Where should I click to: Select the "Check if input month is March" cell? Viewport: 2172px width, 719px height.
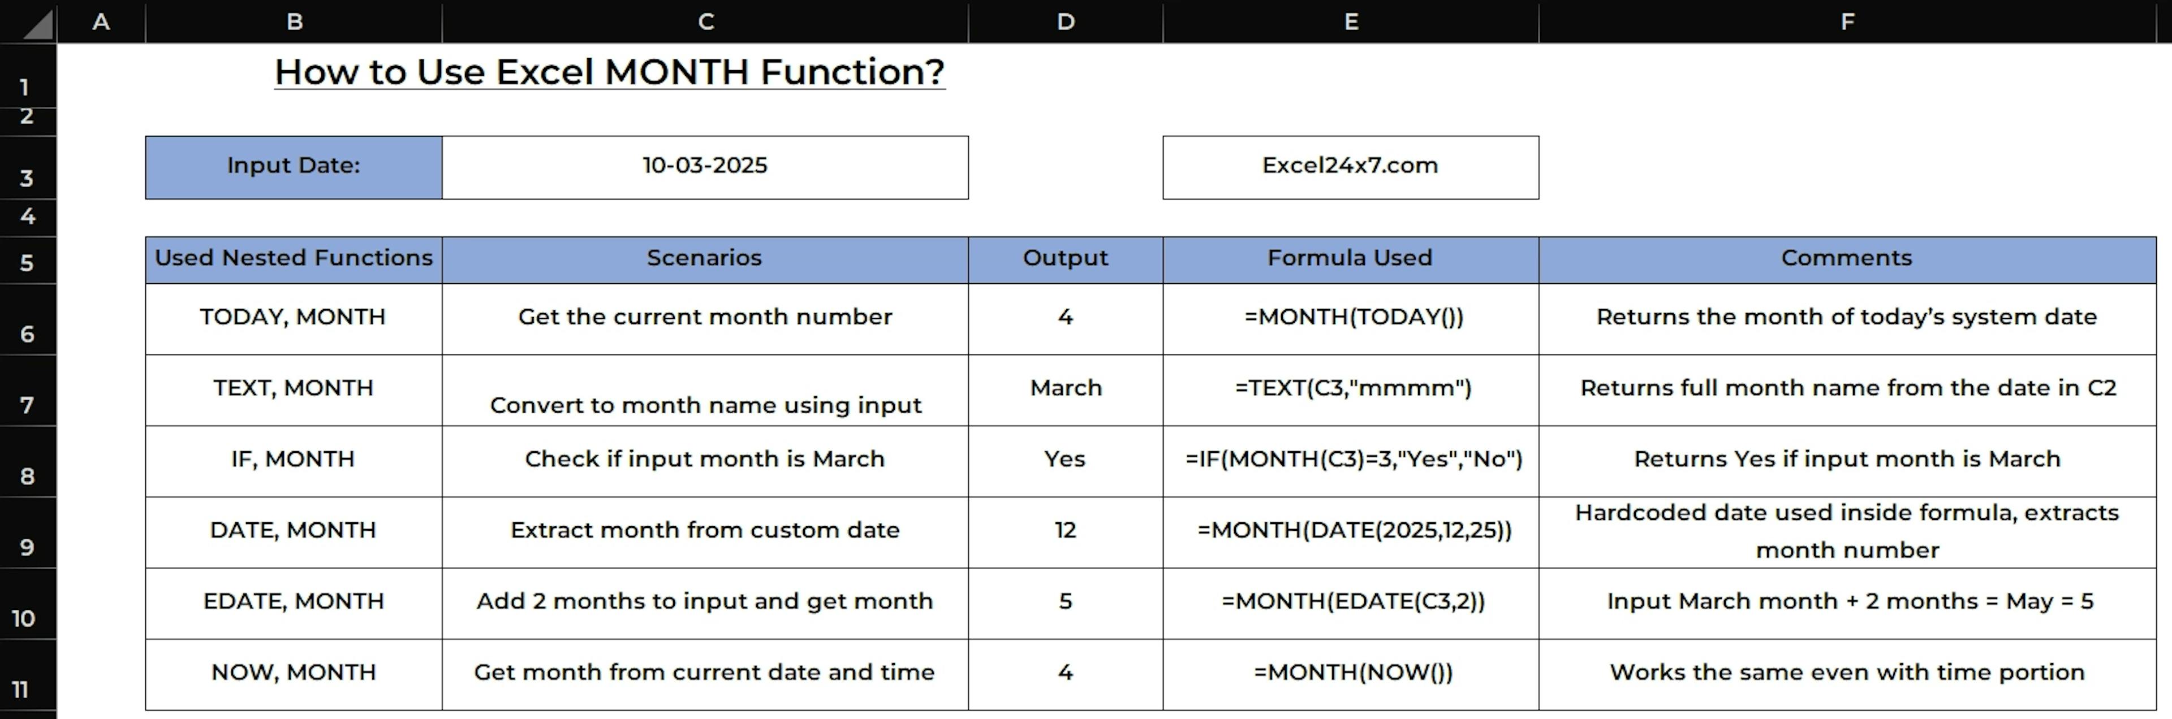tap(705, 460)
